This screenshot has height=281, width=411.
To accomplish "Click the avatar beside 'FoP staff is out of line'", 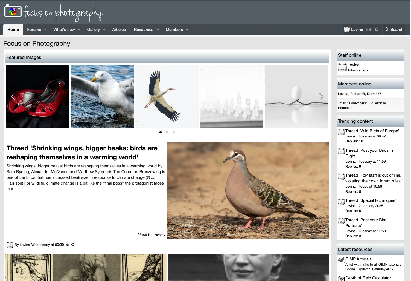I will [341, 176].
